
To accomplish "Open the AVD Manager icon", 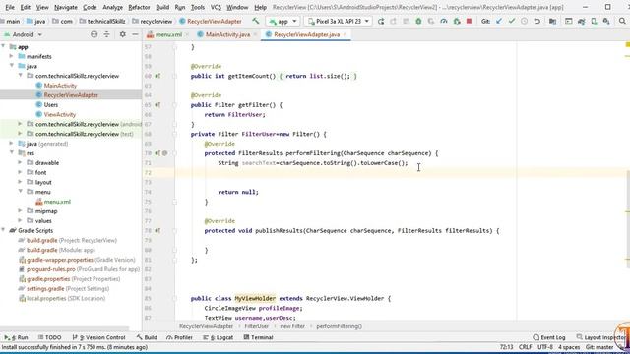I will click(x=594, y=21).
